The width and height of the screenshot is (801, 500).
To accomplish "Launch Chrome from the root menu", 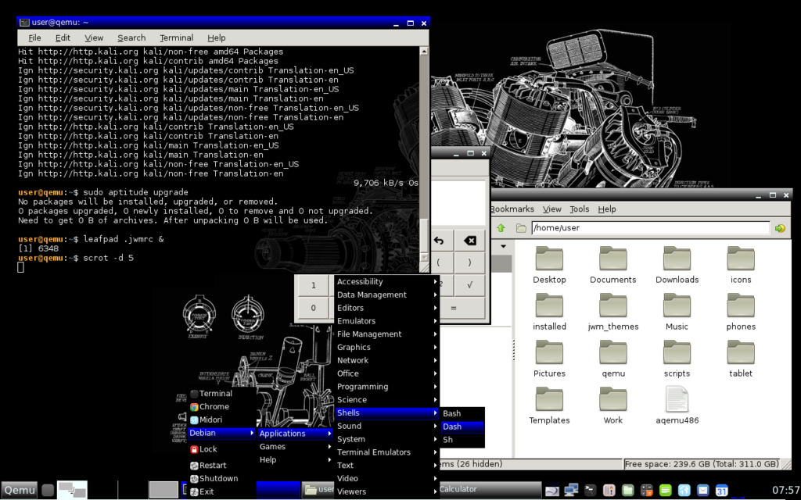I will [x=214, y=406].
